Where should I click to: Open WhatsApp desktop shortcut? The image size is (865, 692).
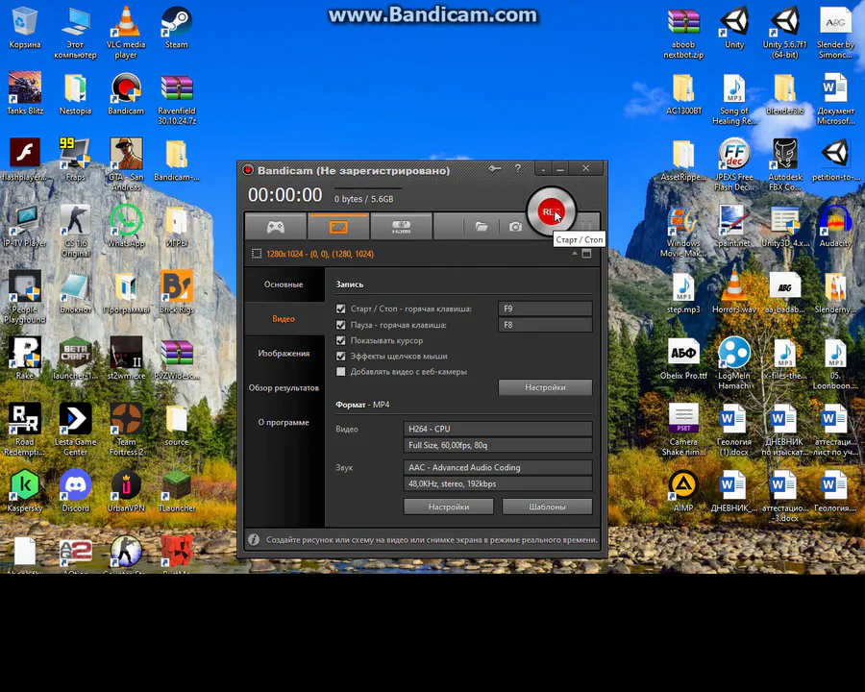(x=126, y=226)
